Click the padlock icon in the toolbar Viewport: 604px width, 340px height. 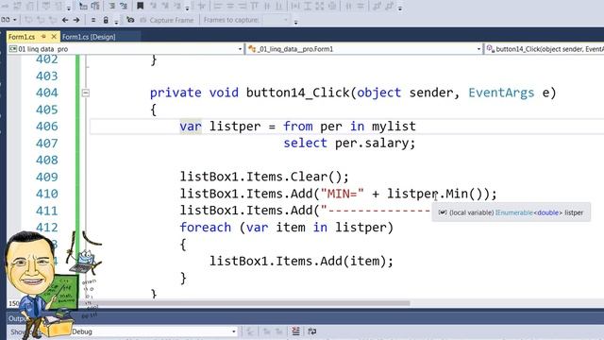click(x=106, y=20)
